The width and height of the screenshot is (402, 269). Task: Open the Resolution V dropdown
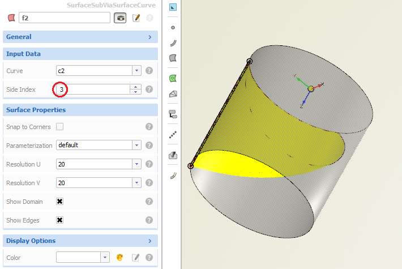(x=136, y=182)
